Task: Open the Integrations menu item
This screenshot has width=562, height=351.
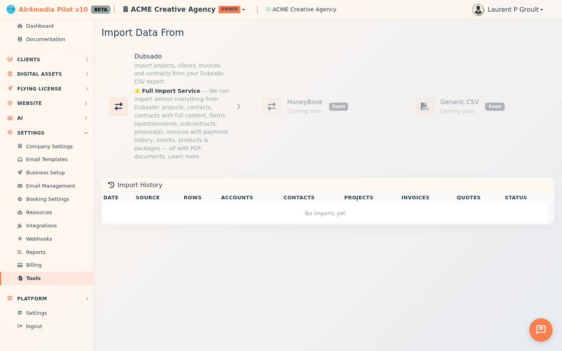Action: 41,226
